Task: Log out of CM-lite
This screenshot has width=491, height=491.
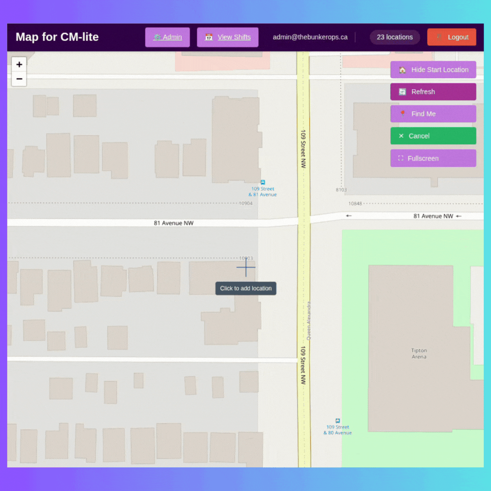Action: pos(451,37)
